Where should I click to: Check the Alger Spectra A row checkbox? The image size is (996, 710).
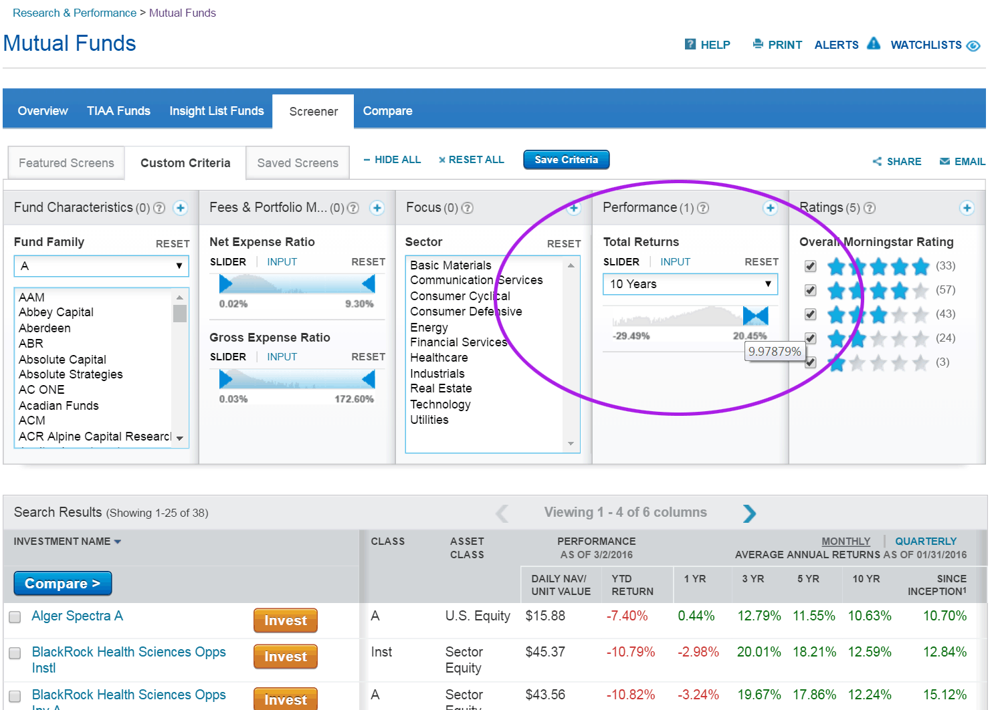point(15,617)
